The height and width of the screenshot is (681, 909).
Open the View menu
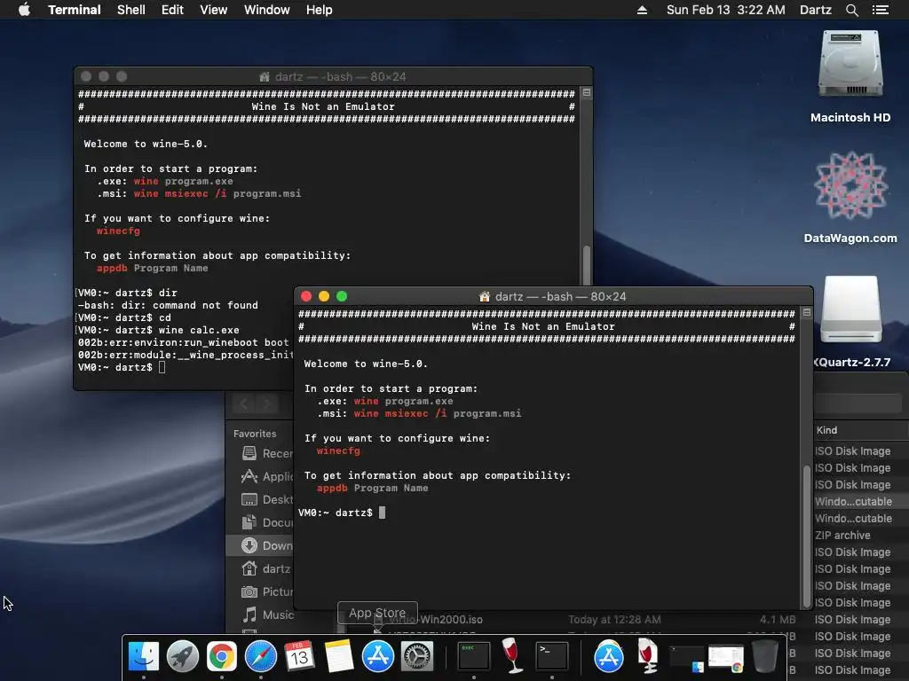[x=213, y=10]
